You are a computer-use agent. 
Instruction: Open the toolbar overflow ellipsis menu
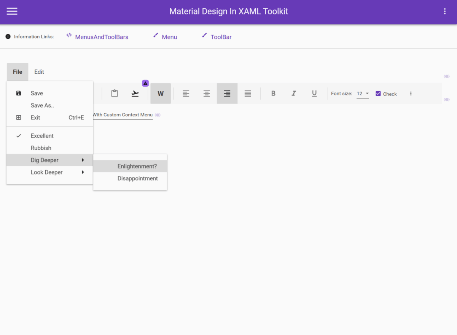tap(411, 94)
